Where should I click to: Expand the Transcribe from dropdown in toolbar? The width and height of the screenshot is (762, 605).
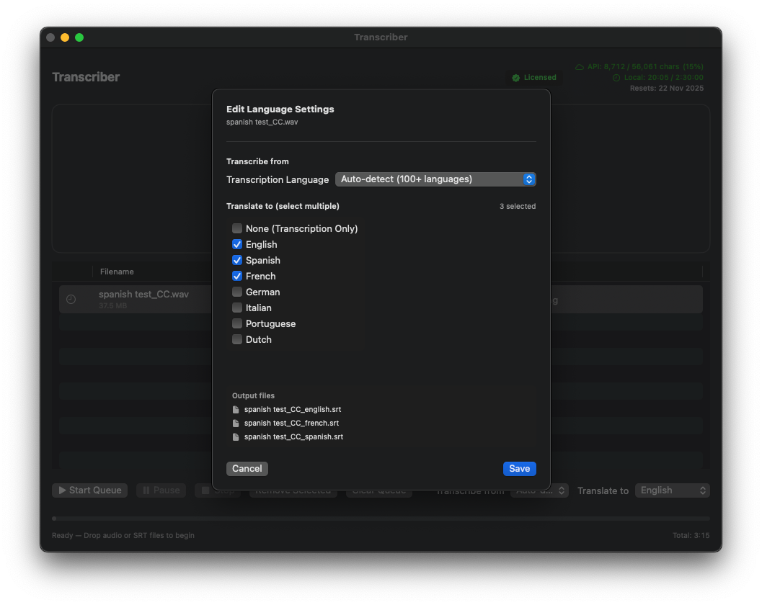click(x=539, y=490)
